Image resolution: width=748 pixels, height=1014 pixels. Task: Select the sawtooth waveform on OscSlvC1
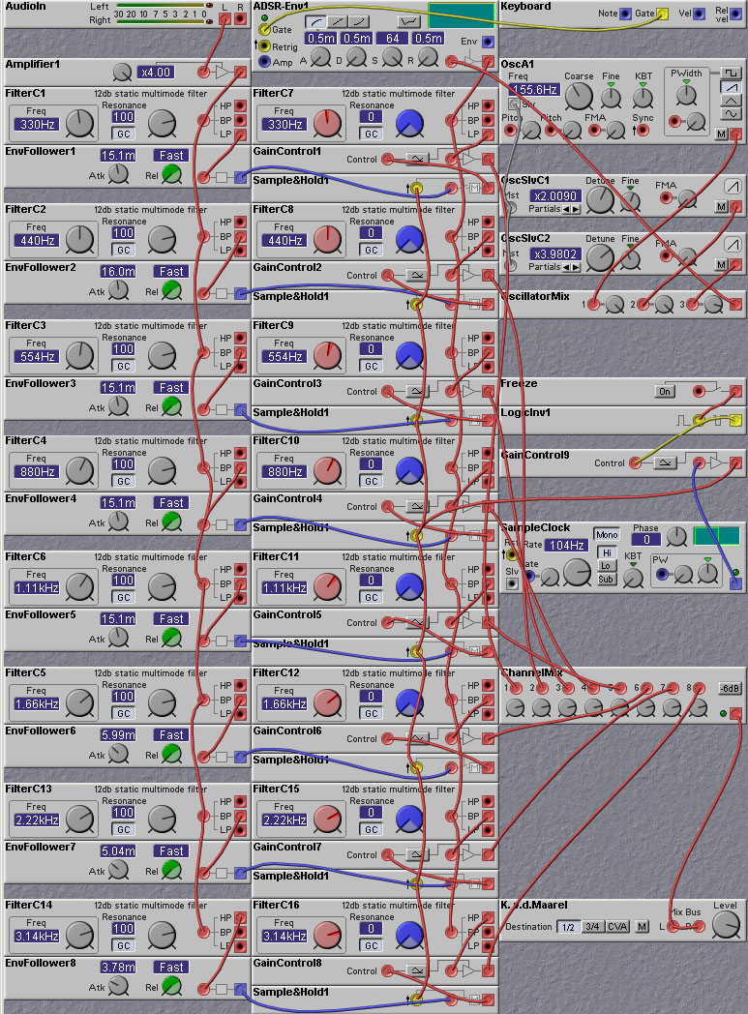[x=733, y=188]
